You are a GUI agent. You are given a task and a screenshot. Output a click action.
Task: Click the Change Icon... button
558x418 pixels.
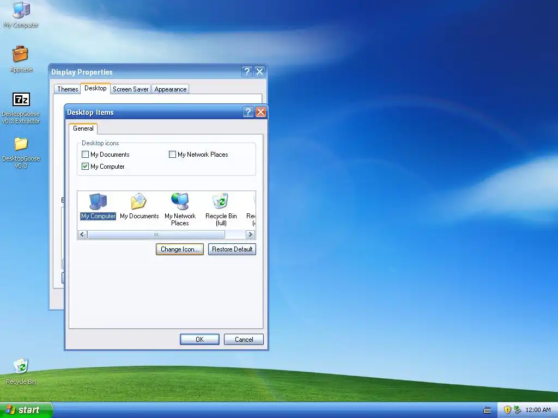point(180,249)
